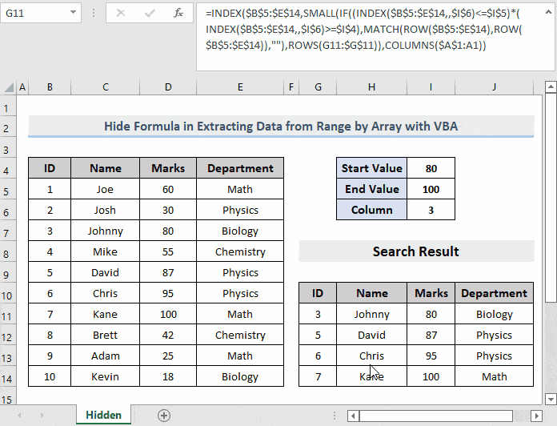Select the 'Start Value' label cell

point(371,168)
